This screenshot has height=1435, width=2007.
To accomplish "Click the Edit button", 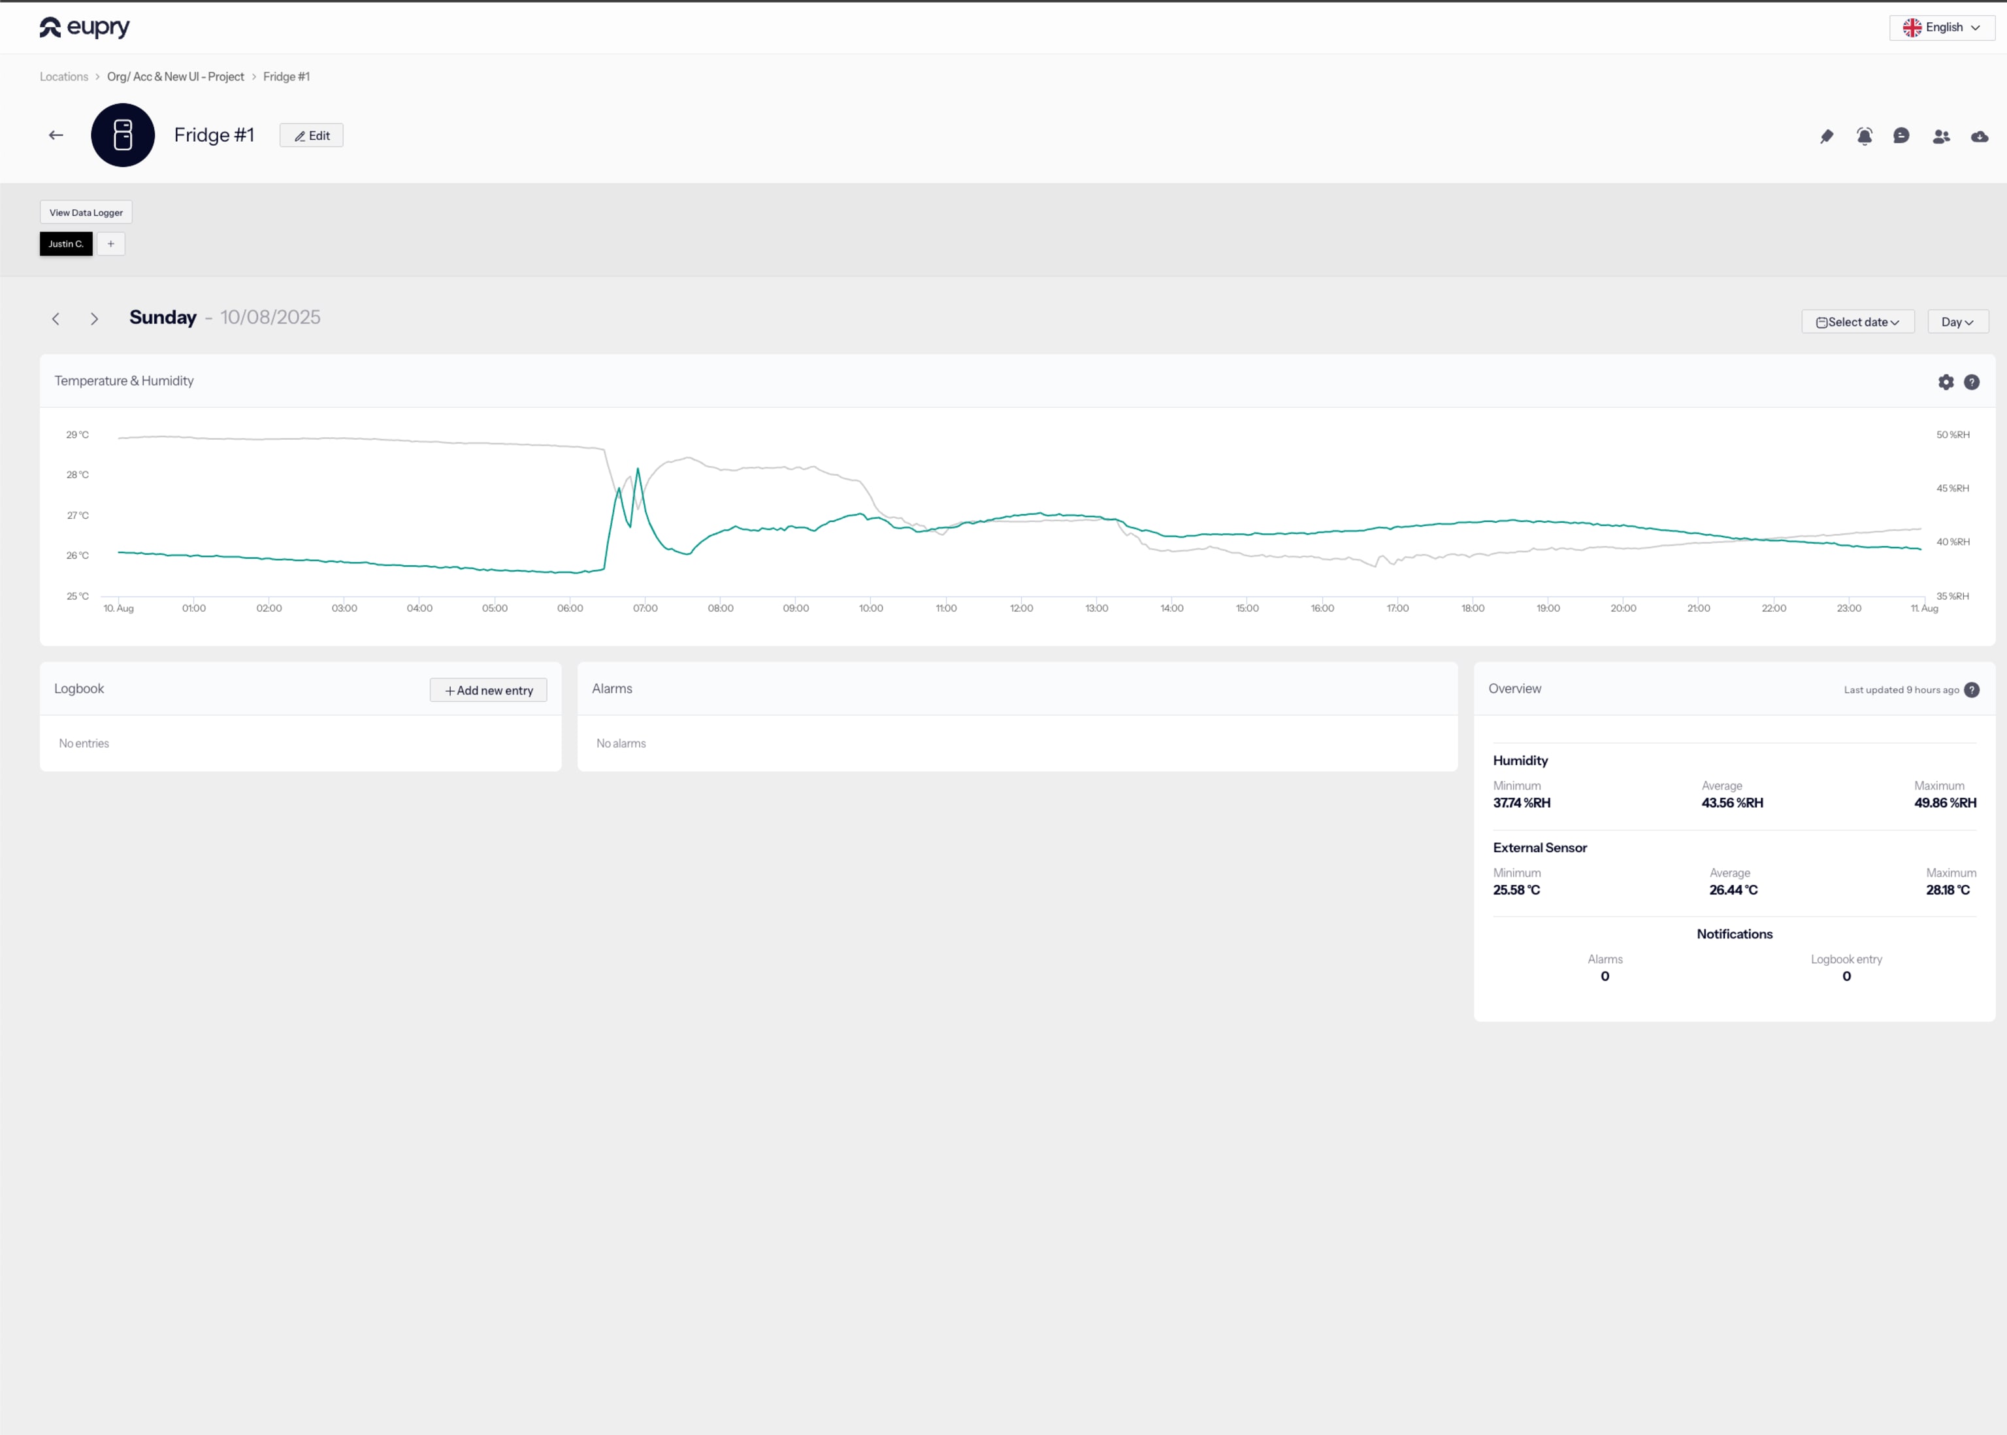I will tap(311, 135).
